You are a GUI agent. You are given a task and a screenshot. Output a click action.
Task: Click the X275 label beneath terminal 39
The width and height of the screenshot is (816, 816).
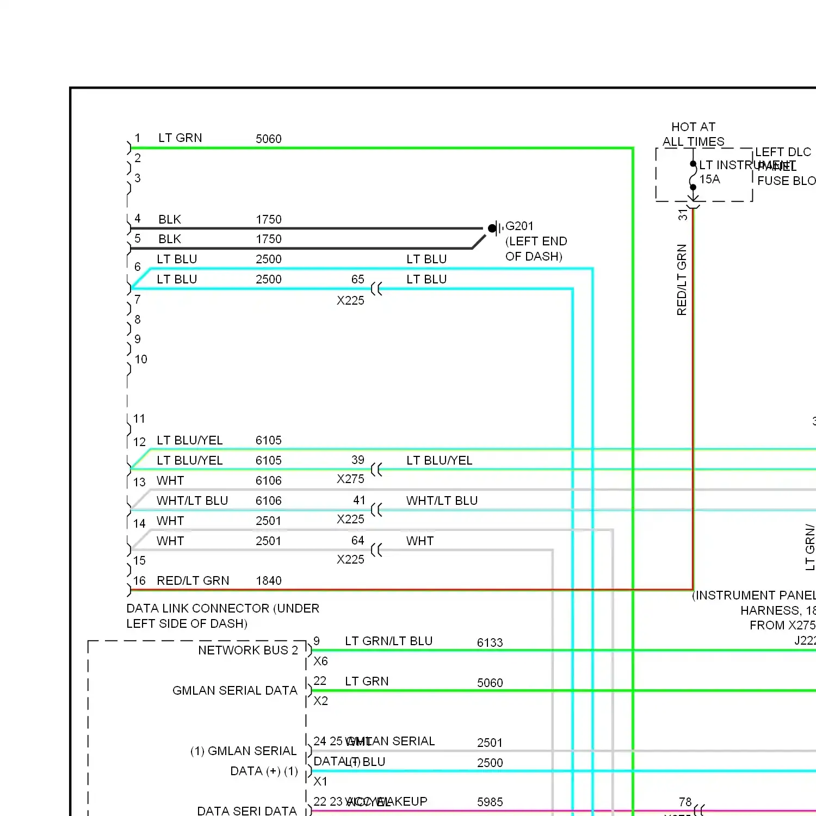click(x=350, y=479)
